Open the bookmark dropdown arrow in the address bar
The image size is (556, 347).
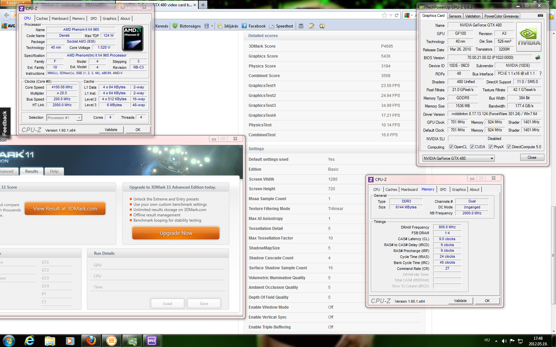pyautogui.click(x=391, y=15)
